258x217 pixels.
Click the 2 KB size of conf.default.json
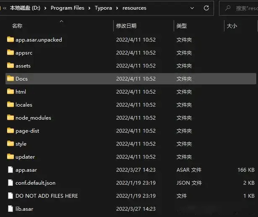pos(249,183)
